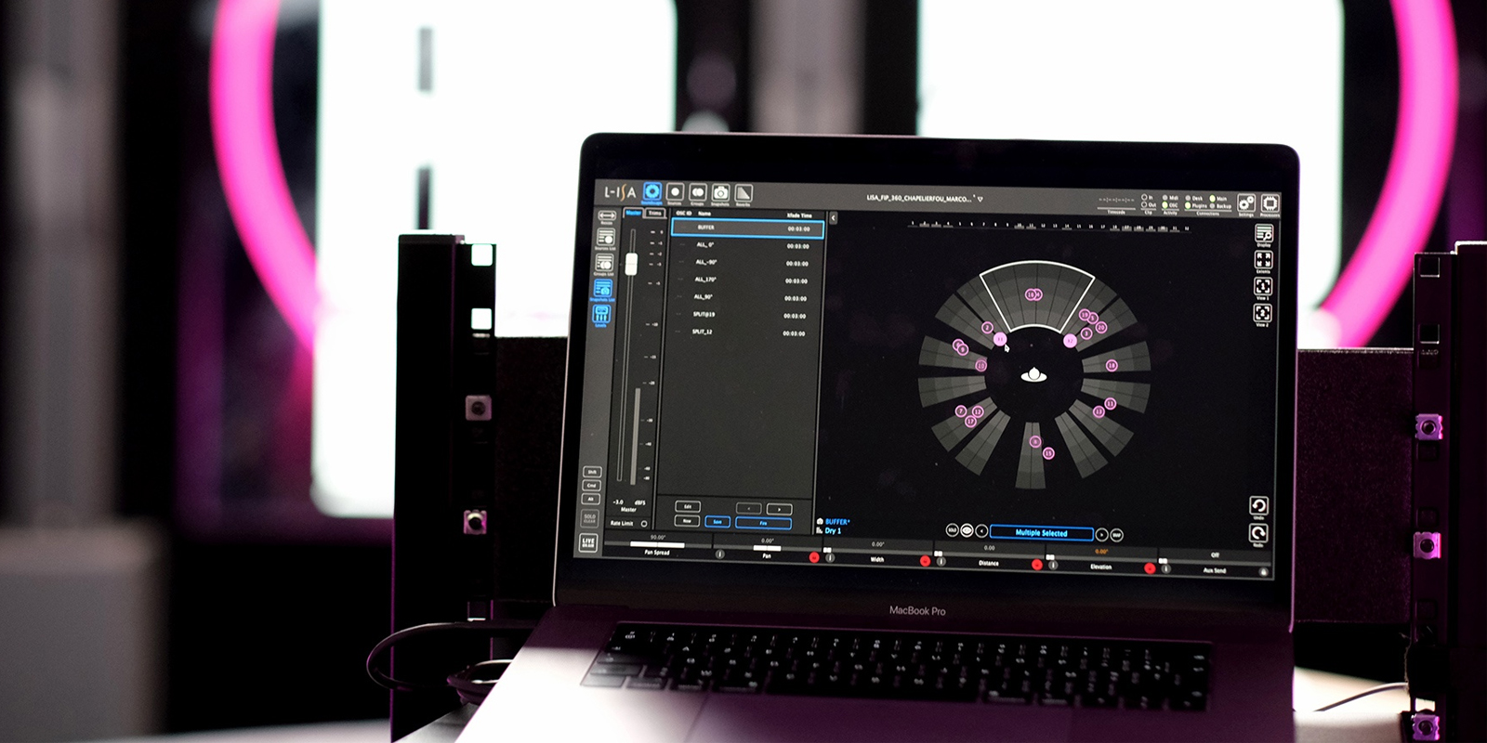This screenshot has width=1487, height=743.
Task: Select the ALL_90° snapshot row
Action: coord(744,298)
